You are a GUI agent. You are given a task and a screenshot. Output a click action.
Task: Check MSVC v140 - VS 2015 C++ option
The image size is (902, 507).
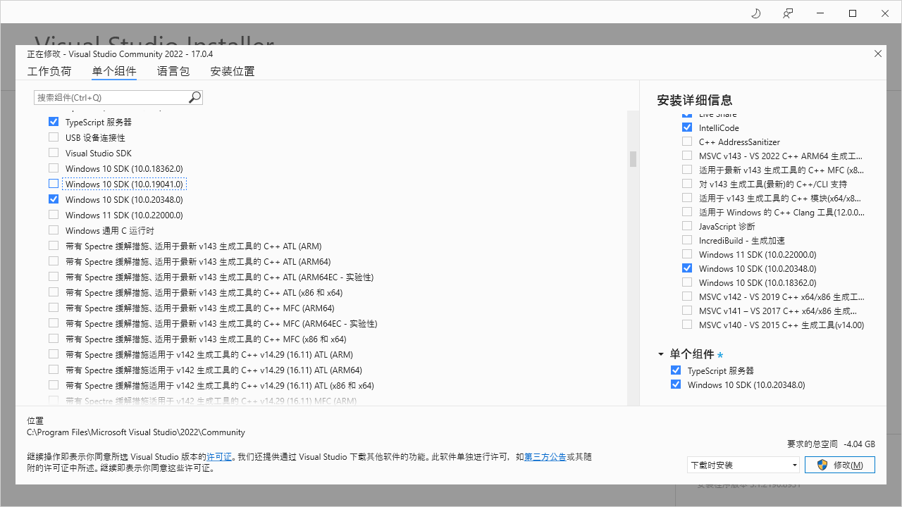pos(687,325)
